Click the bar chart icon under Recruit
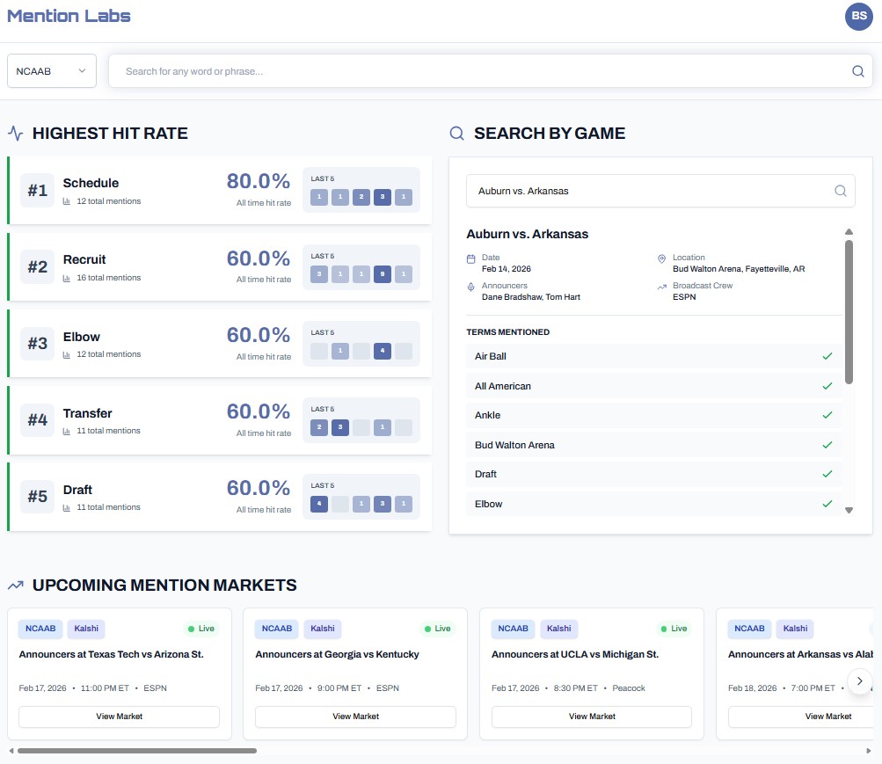The height and width of the screenshot is (764, 882). pyautogui.click(x=66, y=279)
